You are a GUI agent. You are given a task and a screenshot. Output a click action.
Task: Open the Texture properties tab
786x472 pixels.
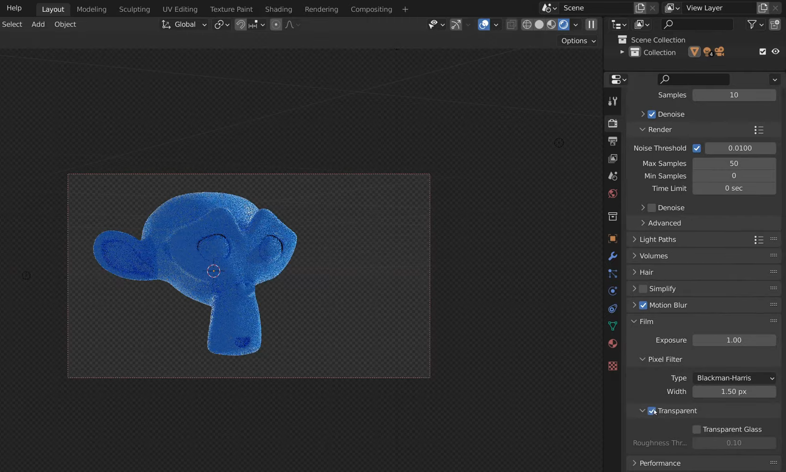click(x=613, y=366)
